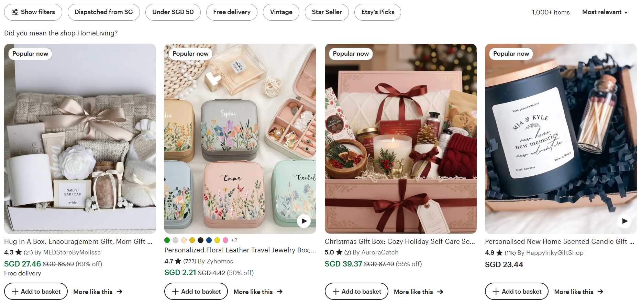Image resolution: width=641 pixels, height=305 pixels.
Task: Open the Most relevant sort dropdown
Action: tap(605, 12)
